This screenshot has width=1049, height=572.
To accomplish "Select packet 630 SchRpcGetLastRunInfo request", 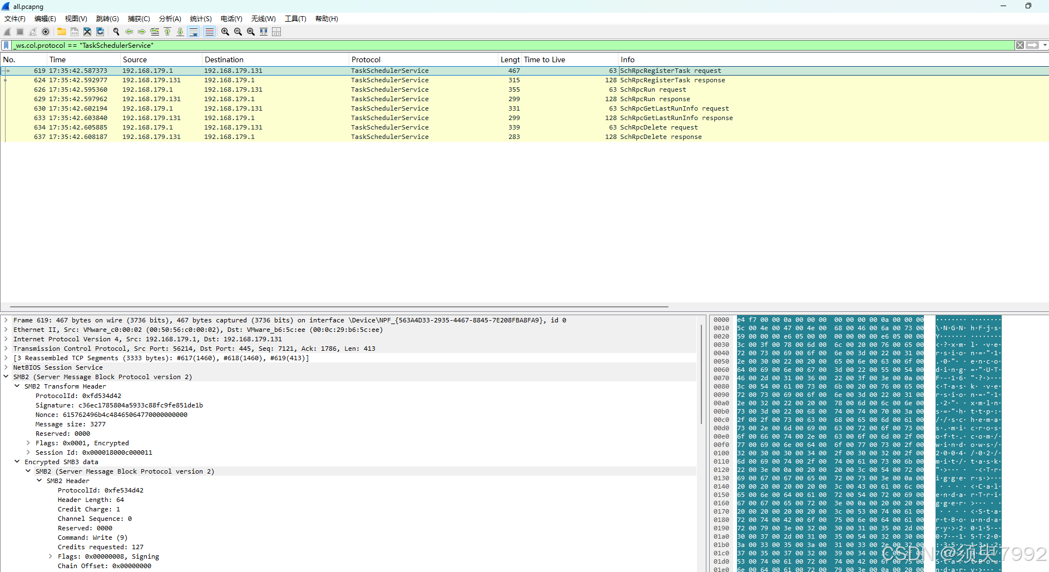I will click(x=524, y=108).
